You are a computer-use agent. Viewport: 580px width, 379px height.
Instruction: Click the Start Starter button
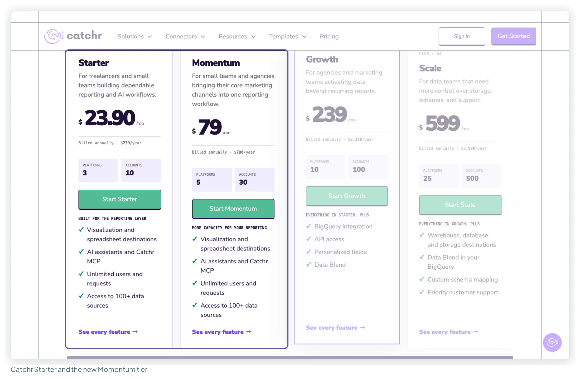click(x=119, y=199)
